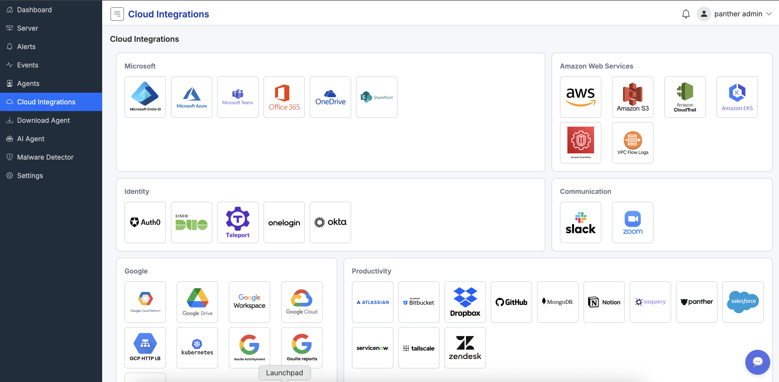Select the Amazon EKS integration
This screenshot has height=382, width=779.
pyautogui.click(x=737, y=97)
